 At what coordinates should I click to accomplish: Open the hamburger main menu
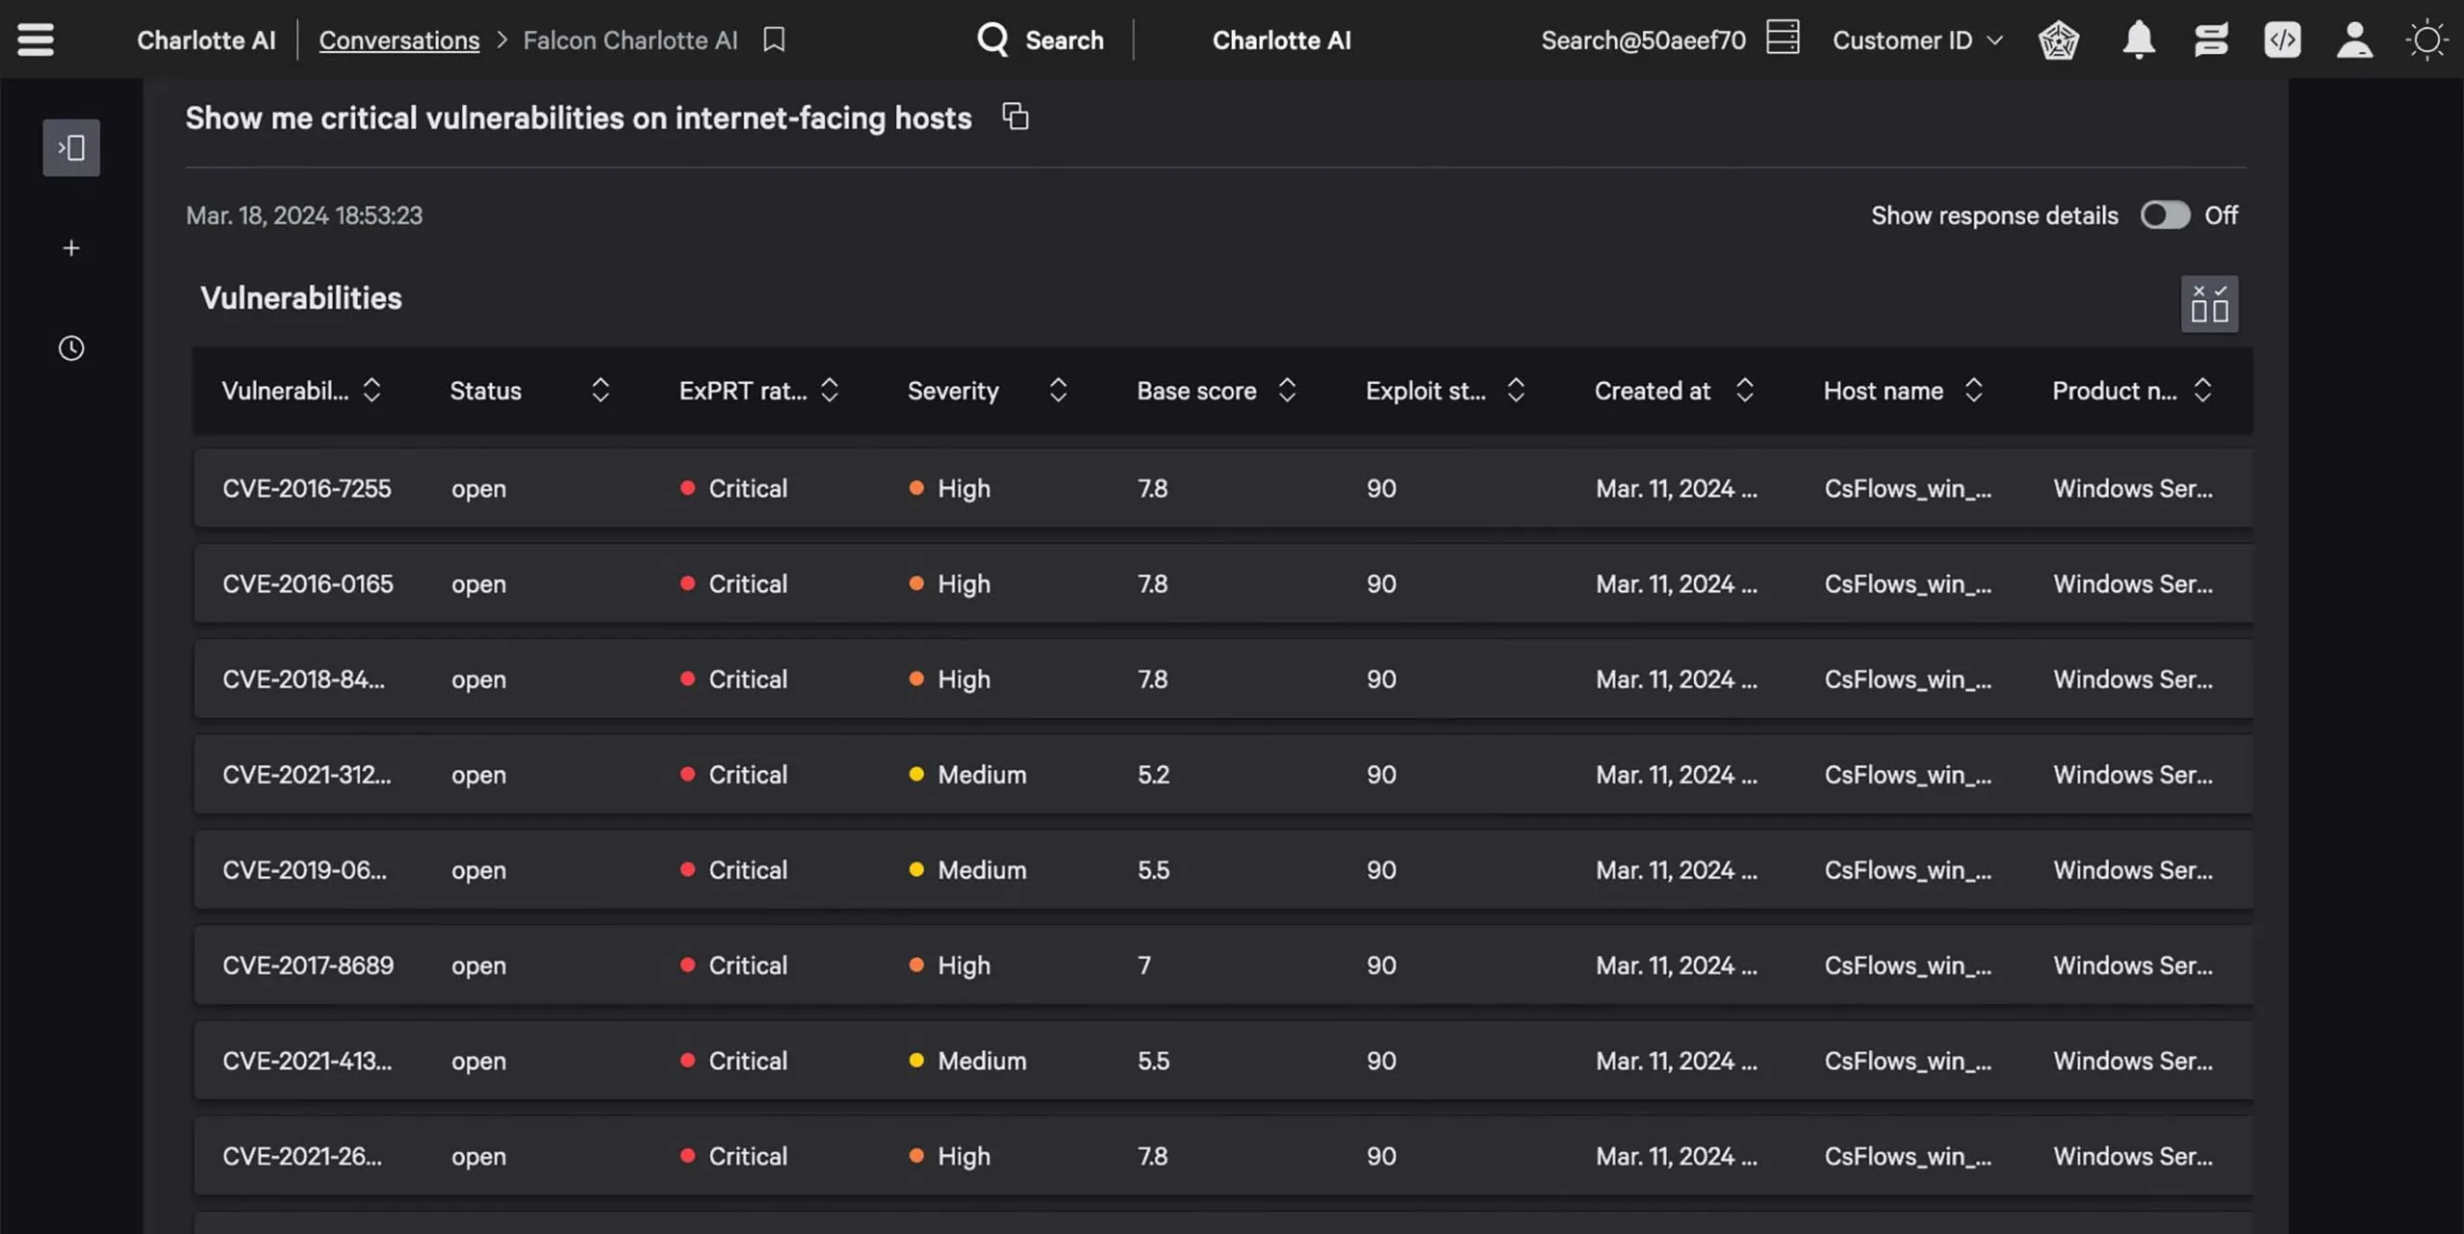[x=36, y=39]
